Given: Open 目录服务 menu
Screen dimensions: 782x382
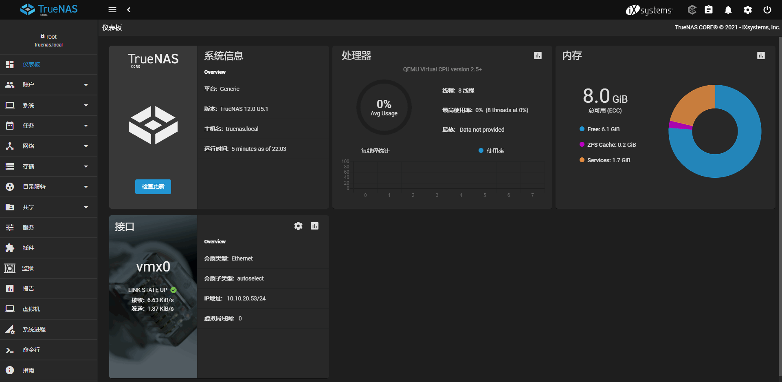Looking at the screenshot, I should 49,187.
